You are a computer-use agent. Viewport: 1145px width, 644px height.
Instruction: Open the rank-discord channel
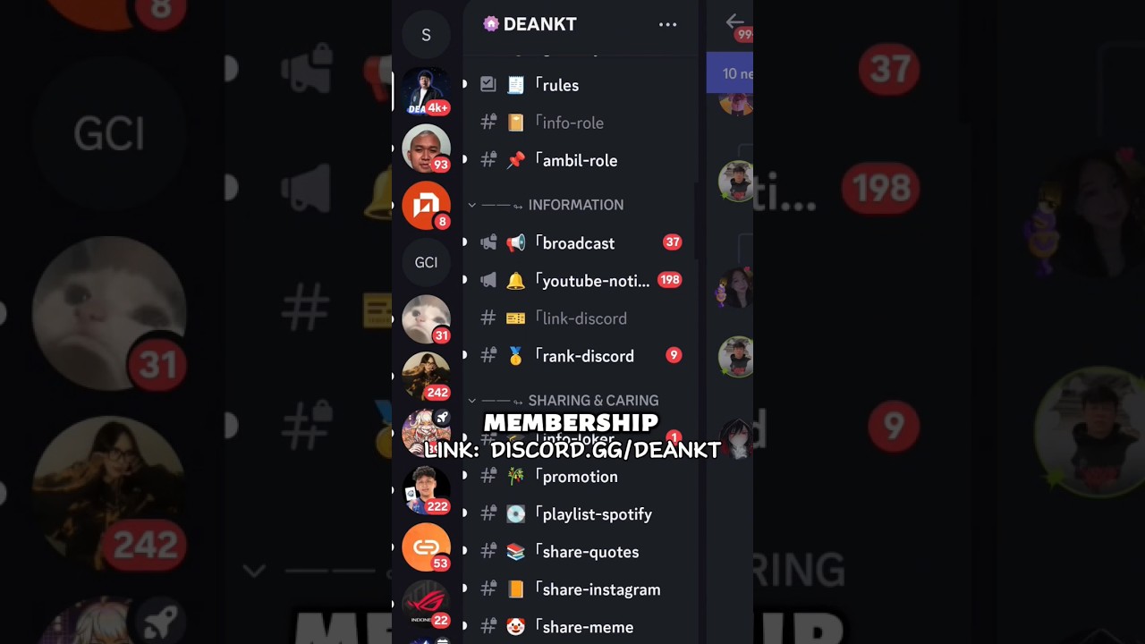tap(580, 356)
